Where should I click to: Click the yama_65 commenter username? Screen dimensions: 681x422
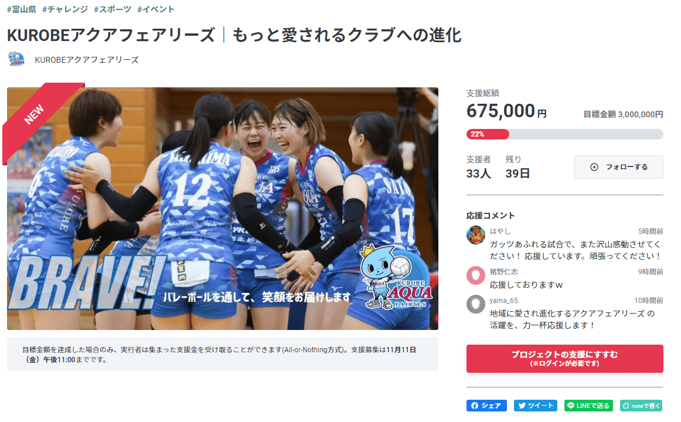tap(503, 301)
